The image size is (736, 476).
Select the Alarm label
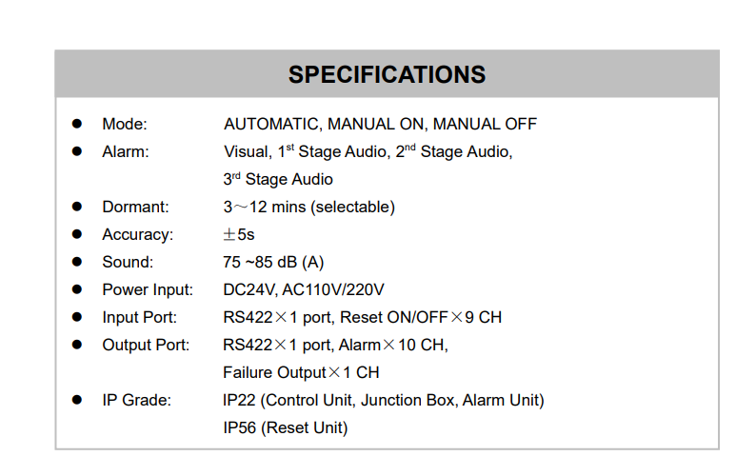126,151
